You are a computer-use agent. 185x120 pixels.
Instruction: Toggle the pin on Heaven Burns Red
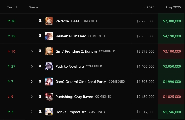pyautogui.click(x=40, y=36)
